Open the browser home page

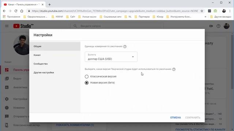tap(22, 11)
